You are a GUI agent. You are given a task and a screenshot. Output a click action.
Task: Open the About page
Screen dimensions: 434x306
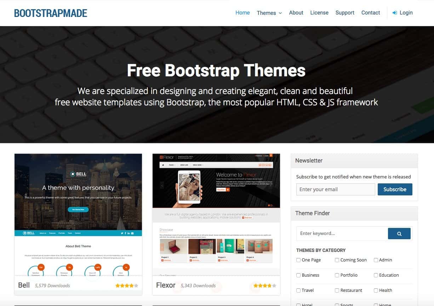[x=296, y=13]
